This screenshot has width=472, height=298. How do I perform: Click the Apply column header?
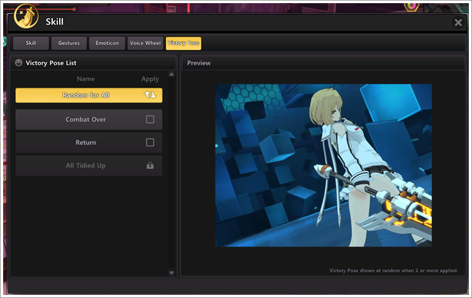point(150,79)
